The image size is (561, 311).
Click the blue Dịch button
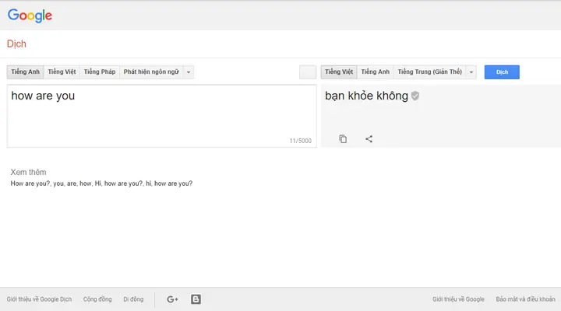pyautogui.click(x=502, y=72)
